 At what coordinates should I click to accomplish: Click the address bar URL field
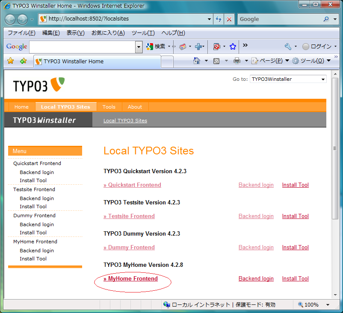(x=125, y=19)
